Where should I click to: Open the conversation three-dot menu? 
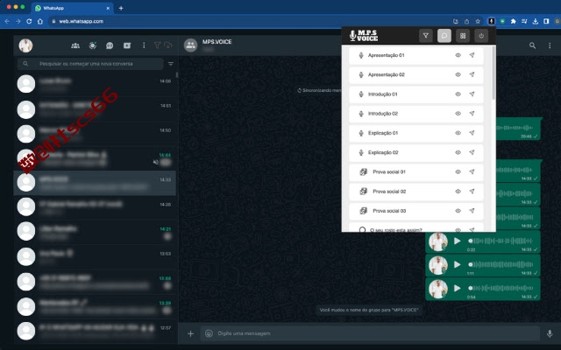pyautogui.click(x=550, y=45)
